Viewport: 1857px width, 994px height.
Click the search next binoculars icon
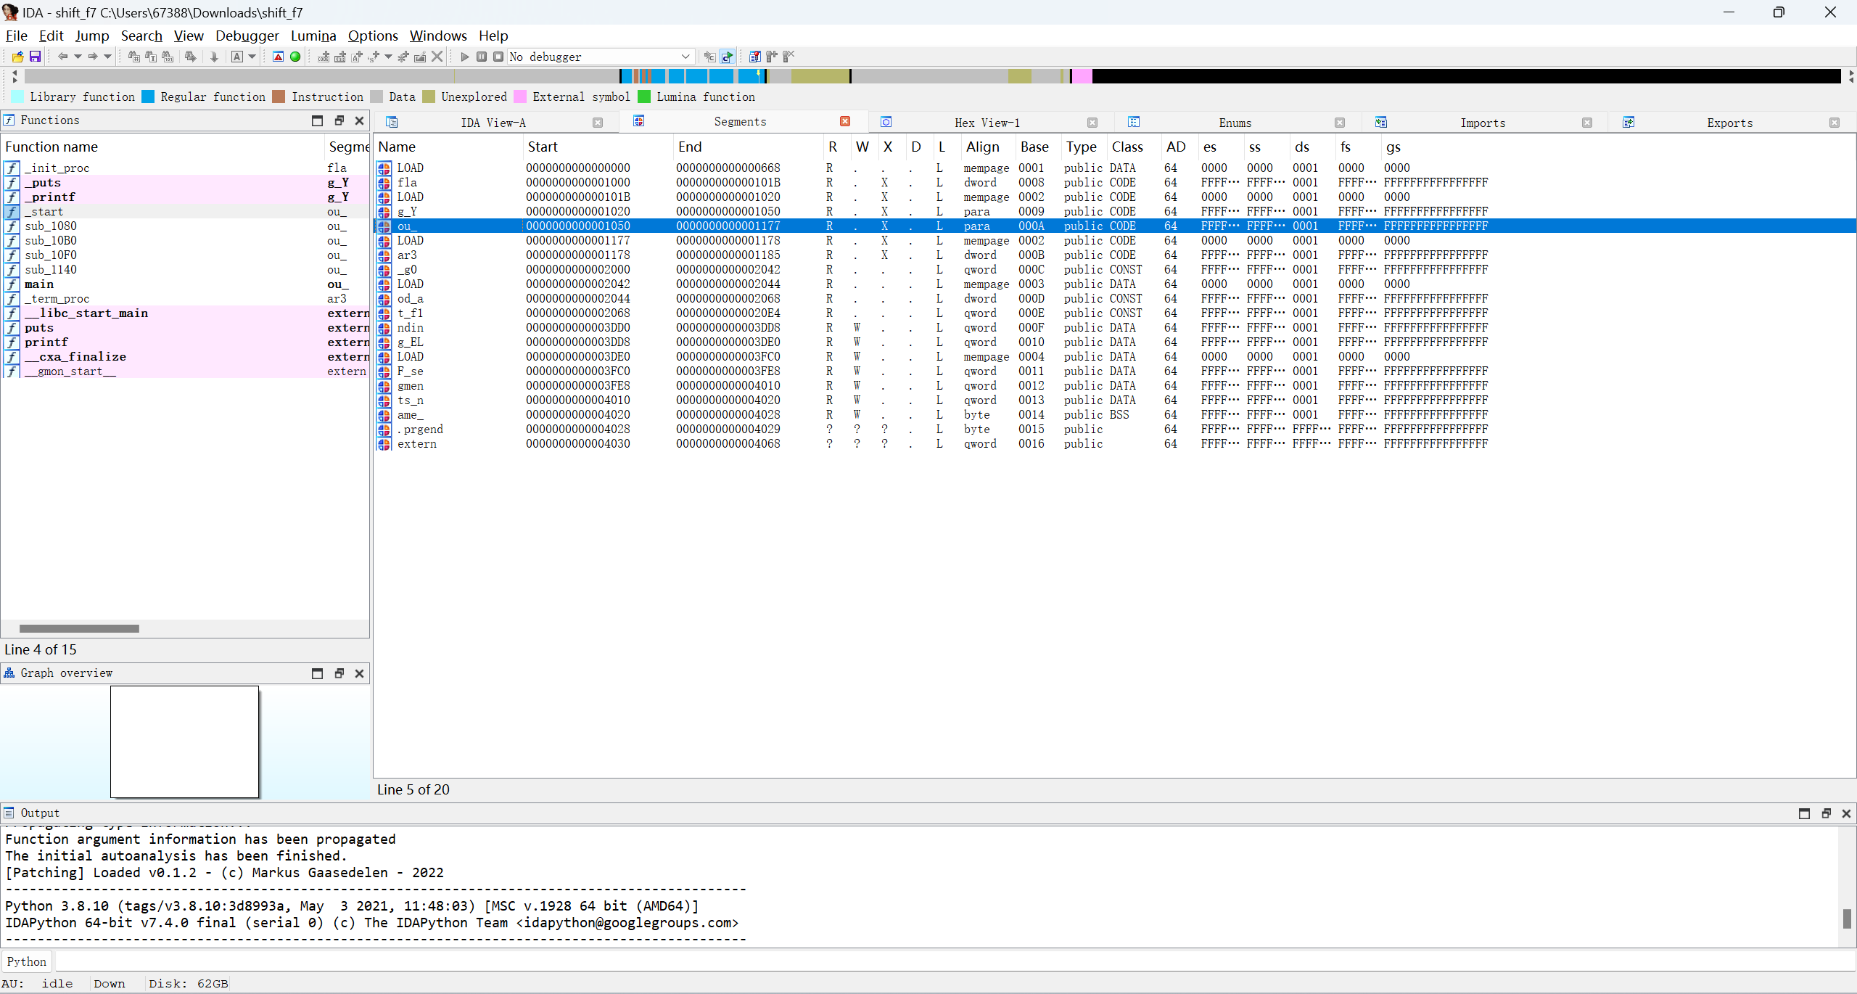[x=190, y=57]
